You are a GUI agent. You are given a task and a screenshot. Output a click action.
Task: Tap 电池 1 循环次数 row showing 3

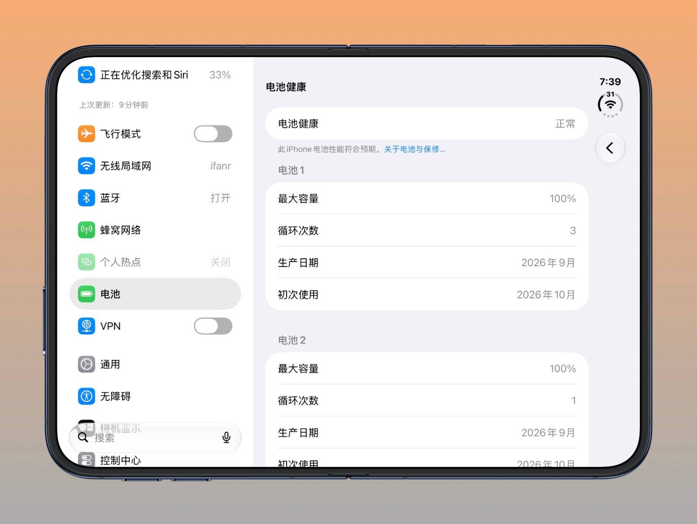coord(427,230)
